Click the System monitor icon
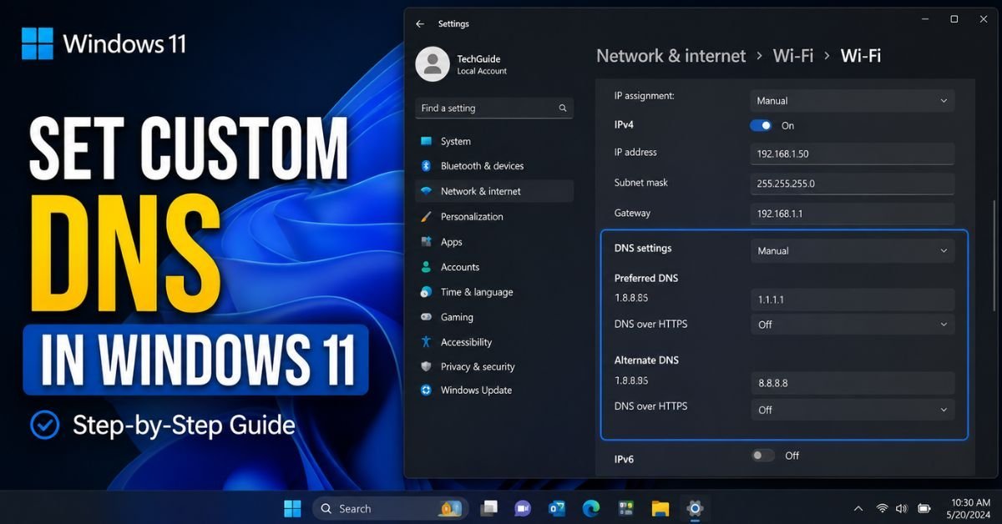1002x524 pixels. (x=427, y=142)
